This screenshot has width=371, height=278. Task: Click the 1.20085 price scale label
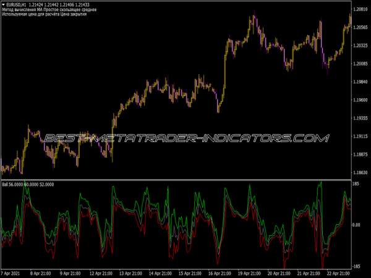click(x=360, y=64)
